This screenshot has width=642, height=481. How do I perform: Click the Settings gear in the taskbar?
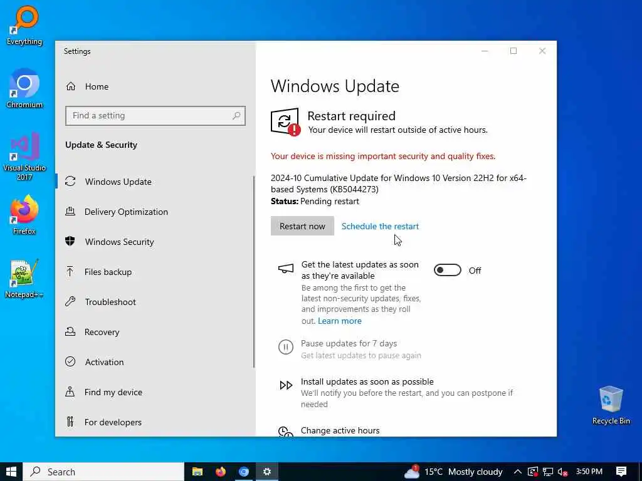coord(267,472)
